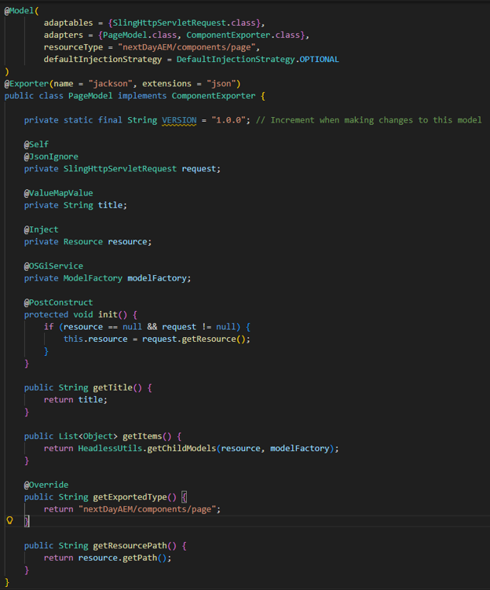Click the "1.0.0" version string
Image resolution: width=490 pixels, height=590 pixels.
click(x=229, y=120)
